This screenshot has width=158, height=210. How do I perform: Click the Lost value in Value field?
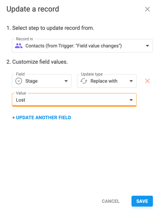[x=21, y=100]
